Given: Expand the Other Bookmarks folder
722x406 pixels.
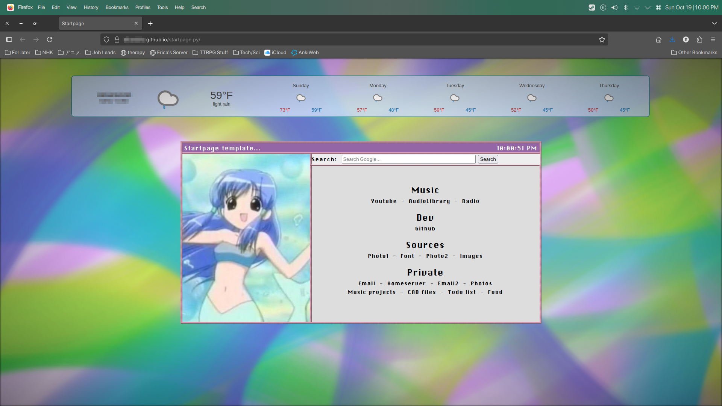Looking at the screenshot, I should click(x=694, y=53).
